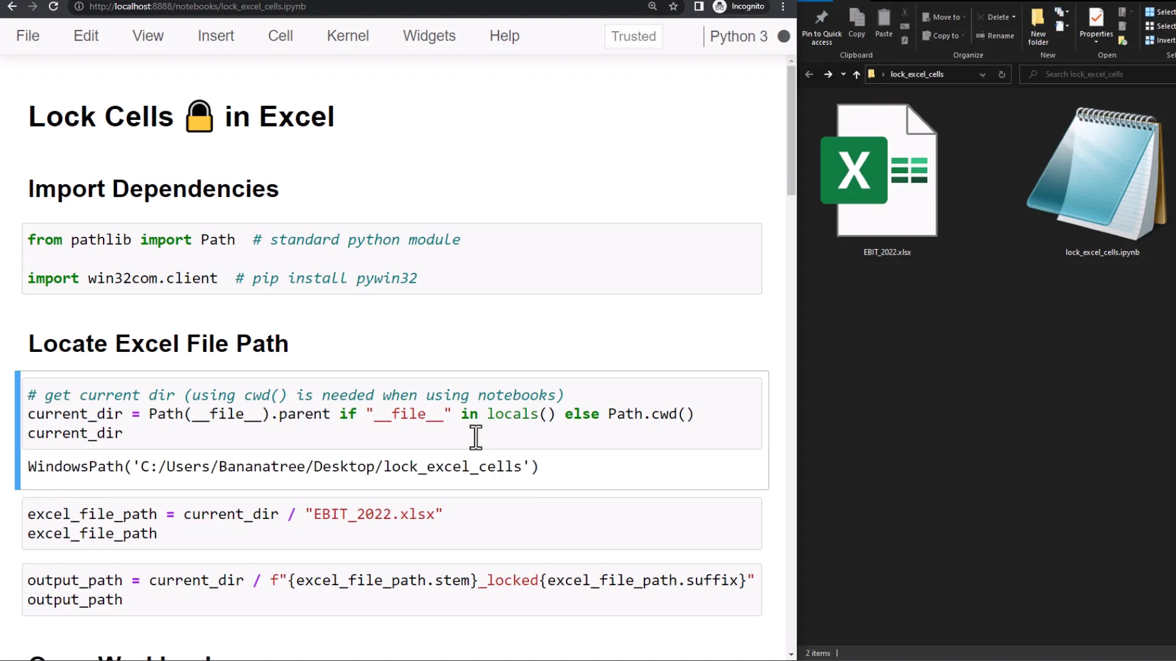
Task: Click Pin to Quick access in Explorer
Action: (x=821, y=27)
